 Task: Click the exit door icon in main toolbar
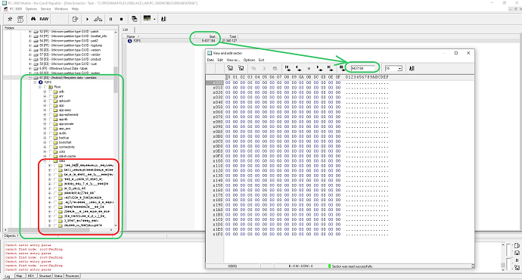pyautogui.click(x=163, y=19)
